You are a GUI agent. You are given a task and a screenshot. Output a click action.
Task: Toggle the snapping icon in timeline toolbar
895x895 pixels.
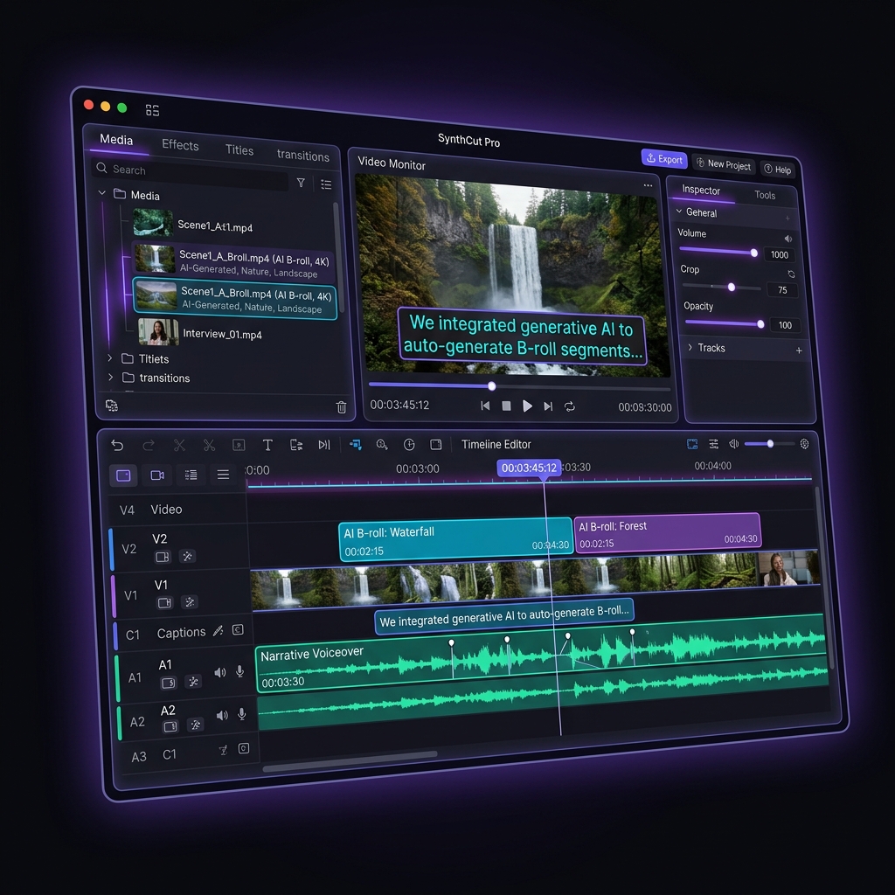click(x=355, y=445)
